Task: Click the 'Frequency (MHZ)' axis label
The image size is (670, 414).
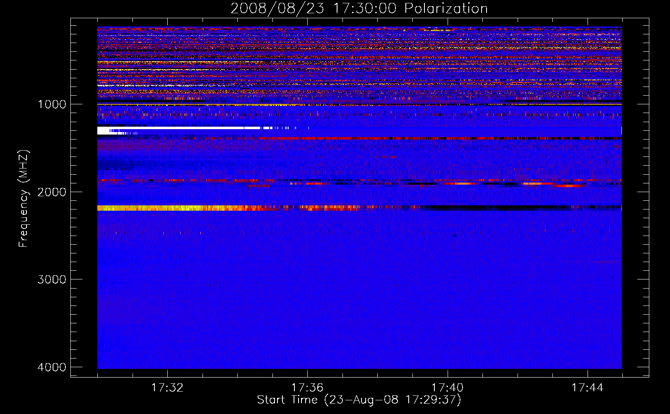Action: coord(24,199)
